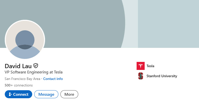This screenshot has width=199, height=102.
Task: Open the default profile photo avatar
Action: click(25, 40)
